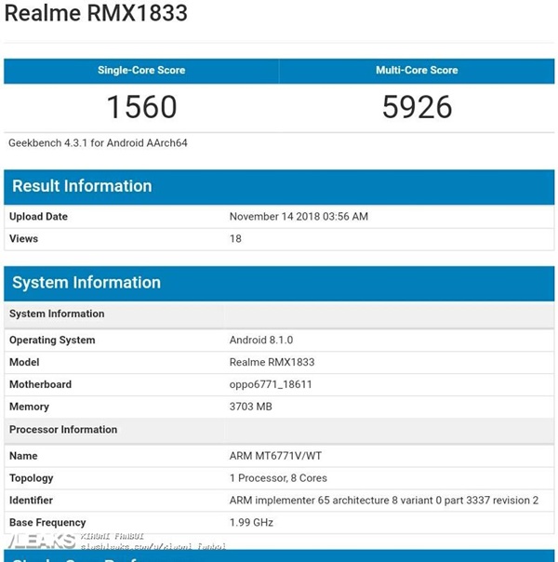The height and width of the screenshot is (562, 558).
Task: Click the single-core score value 1560
Action: click(x=142, y=107)
